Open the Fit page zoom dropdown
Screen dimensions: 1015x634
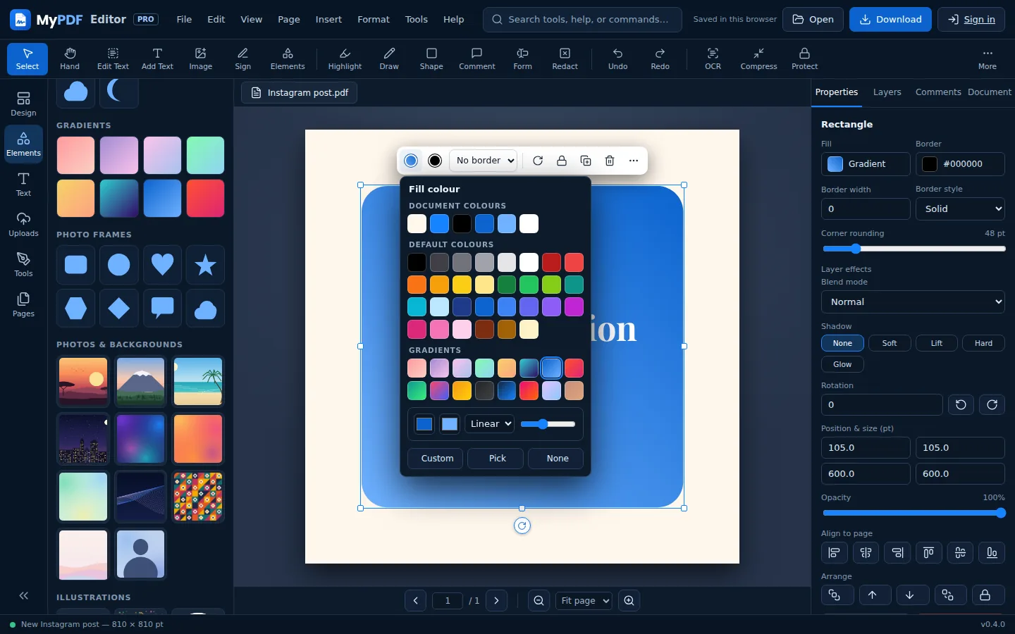coord(584,601)
